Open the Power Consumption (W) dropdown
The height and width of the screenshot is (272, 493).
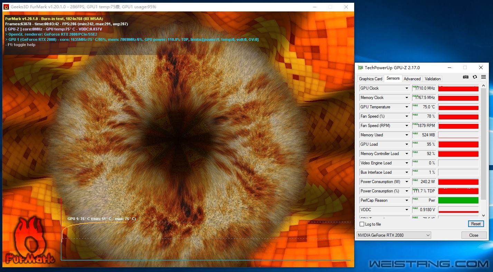coord(407,182)
